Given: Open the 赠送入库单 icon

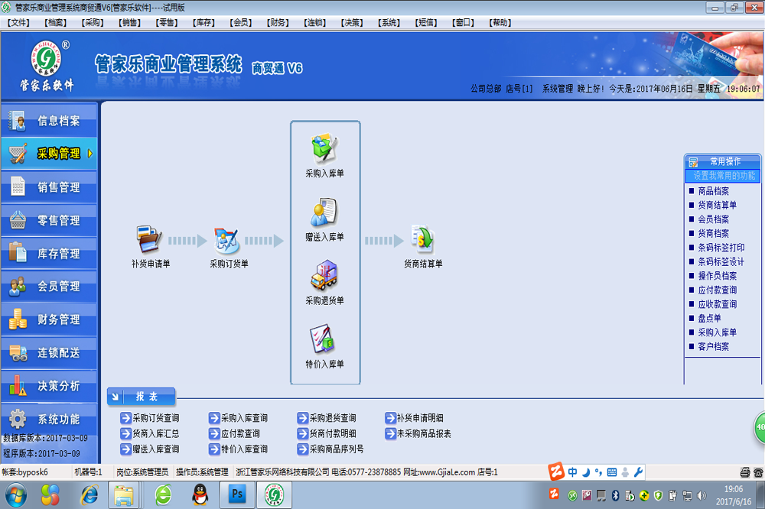Looking at the screenshot, I should coord(324,212).
